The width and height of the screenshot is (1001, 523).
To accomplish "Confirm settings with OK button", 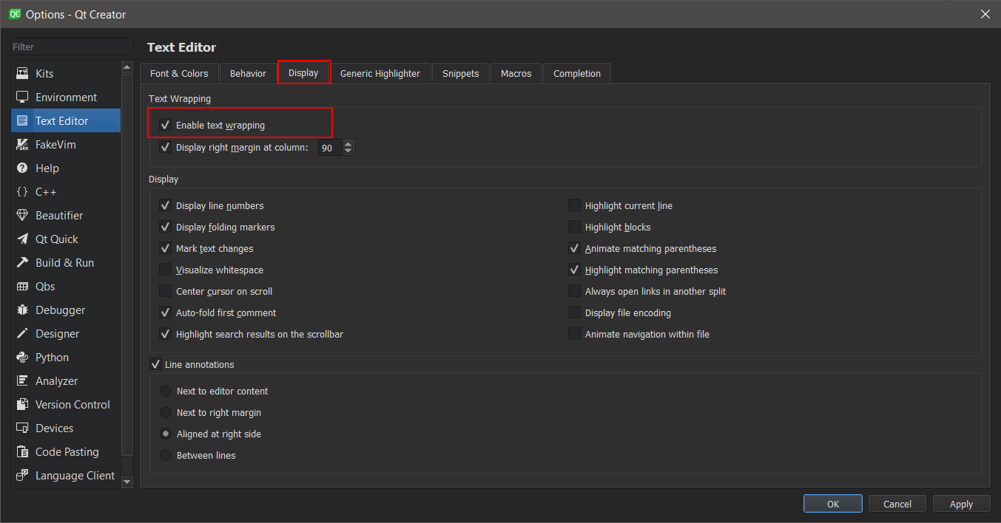I will (x=833, y=504).
